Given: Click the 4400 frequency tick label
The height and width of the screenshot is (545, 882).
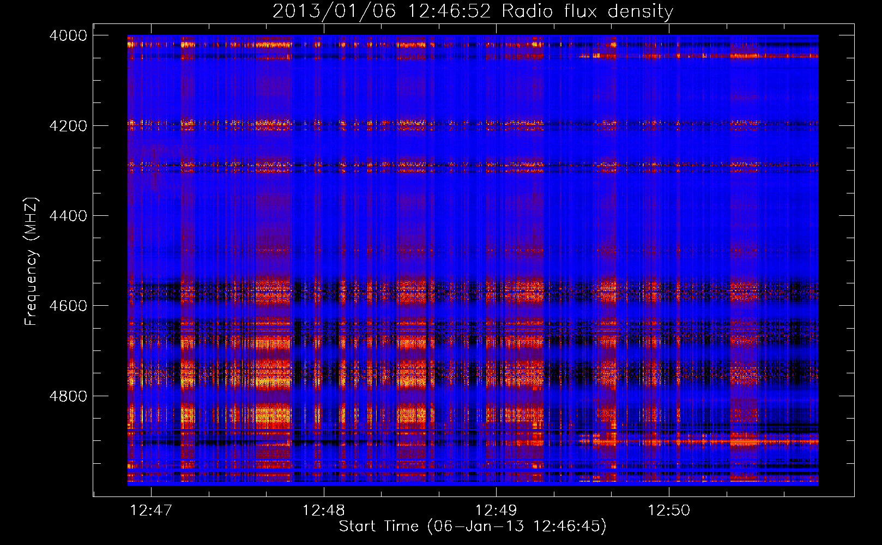Looking at the screenshot, I should 68,216.
